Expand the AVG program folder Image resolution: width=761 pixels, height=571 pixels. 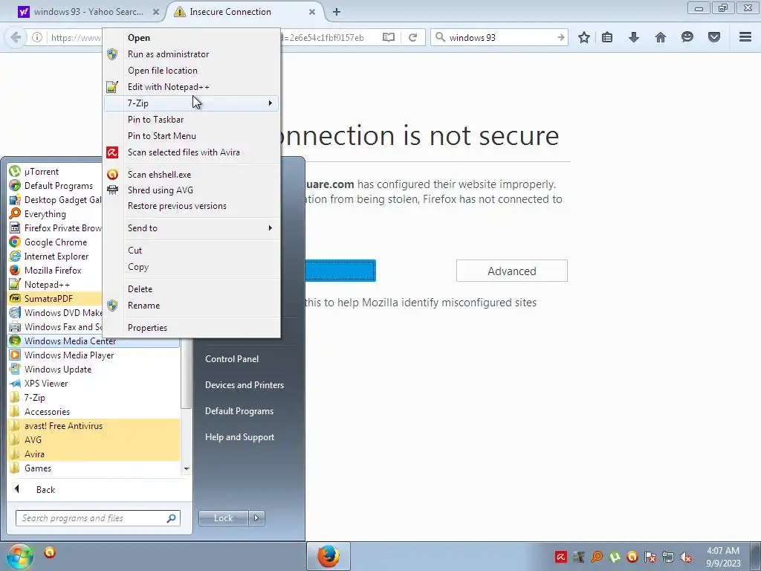tap(93, 439)
